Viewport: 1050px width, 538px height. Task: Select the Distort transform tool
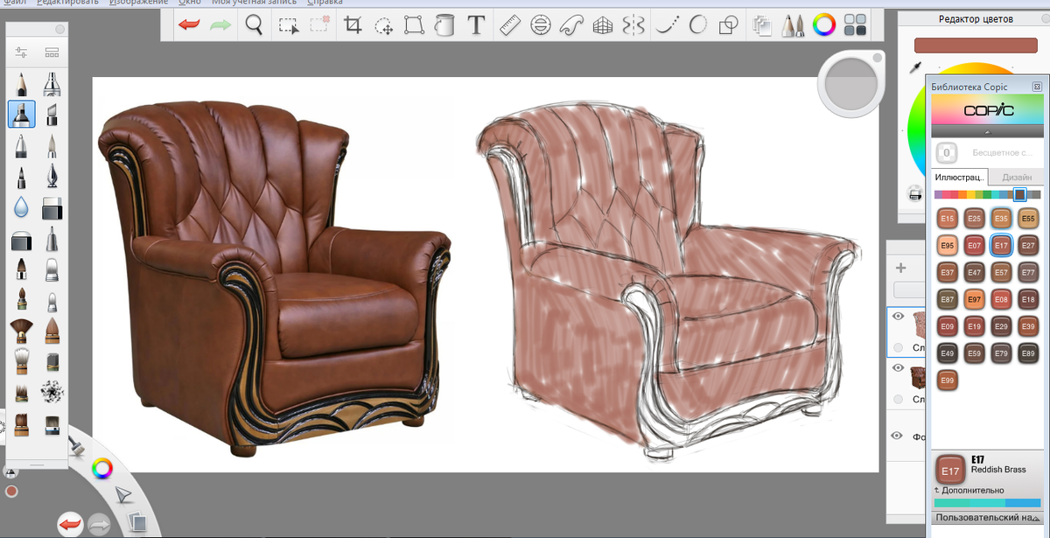414,25
